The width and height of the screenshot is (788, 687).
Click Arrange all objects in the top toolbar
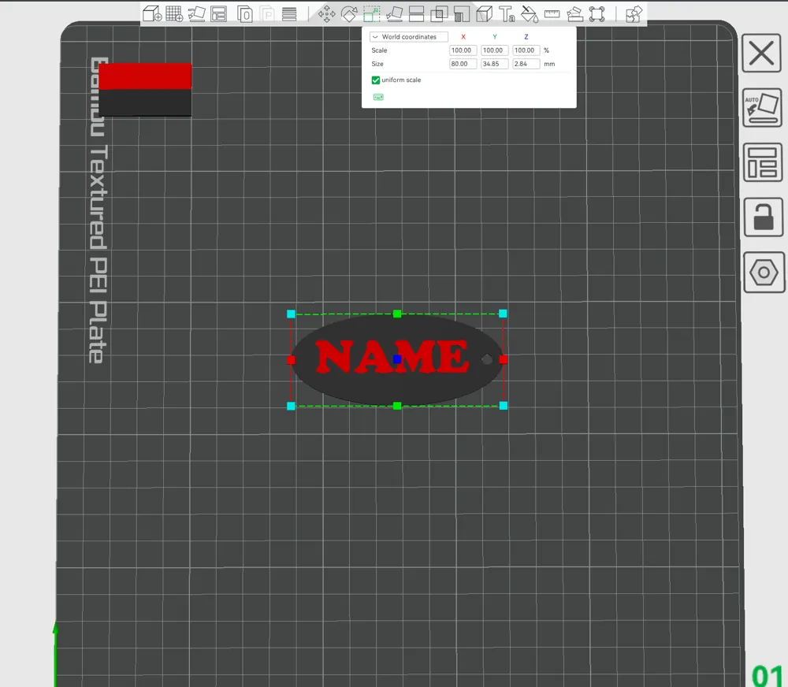click(218, 13)
